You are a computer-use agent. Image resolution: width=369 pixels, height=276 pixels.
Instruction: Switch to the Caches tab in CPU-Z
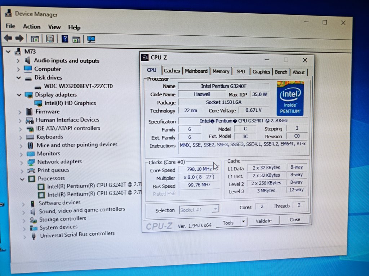pyautogui.click(x=172, y=71)
